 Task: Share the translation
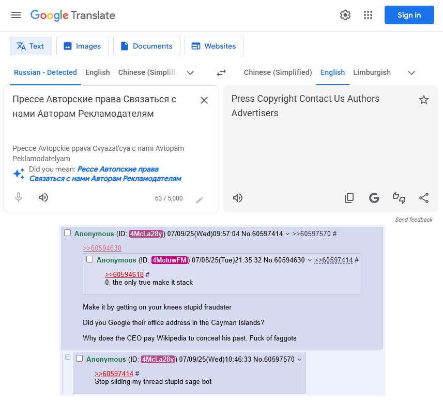coord(424,198)
